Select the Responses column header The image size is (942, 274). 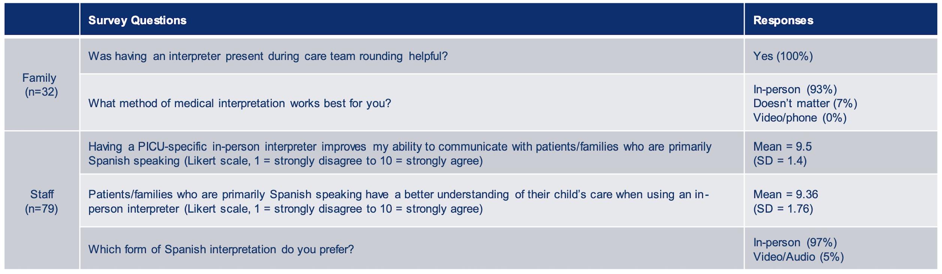(x=840, y=19)
